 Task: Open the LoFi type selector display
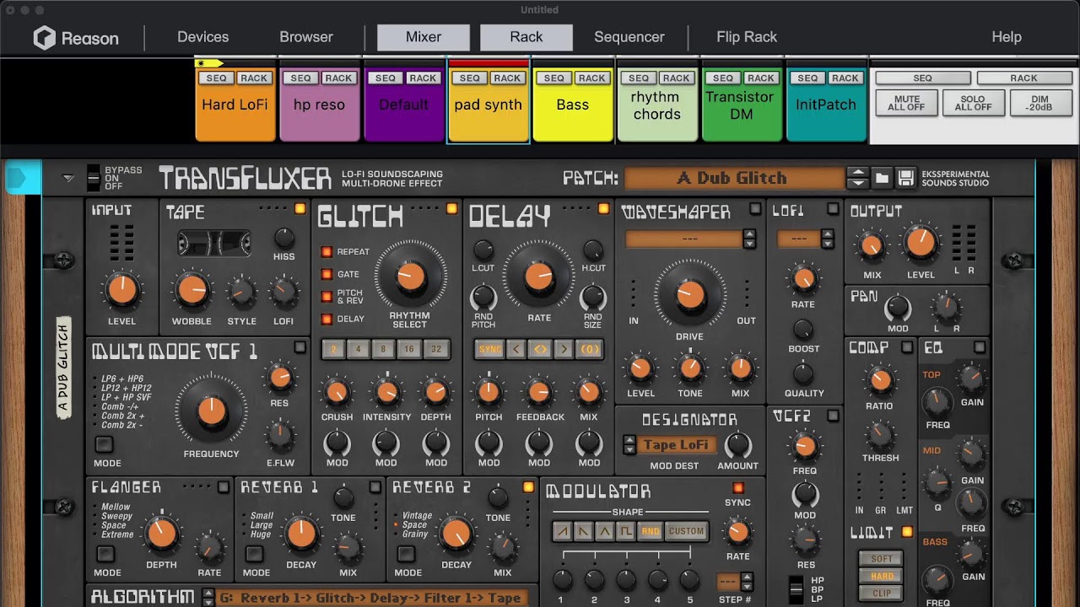[x=799, y=239]
